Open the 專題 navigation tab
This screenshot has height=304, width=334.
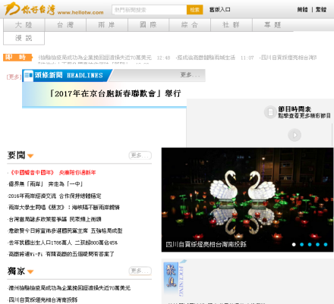pos(273,25)
